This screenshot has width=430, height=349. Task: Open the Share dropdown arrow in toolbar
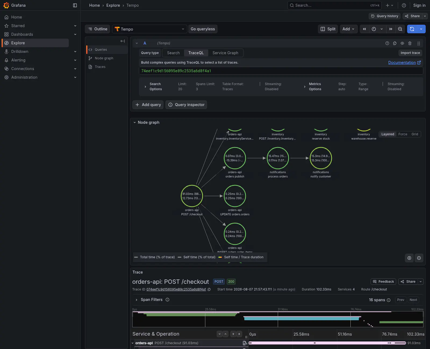tap(425, 16)
